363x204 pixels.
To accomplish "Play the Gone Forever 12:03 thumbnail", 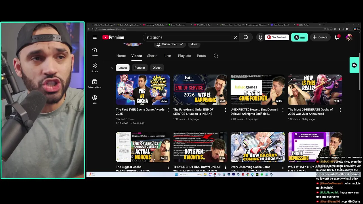I will pos(258,90).
